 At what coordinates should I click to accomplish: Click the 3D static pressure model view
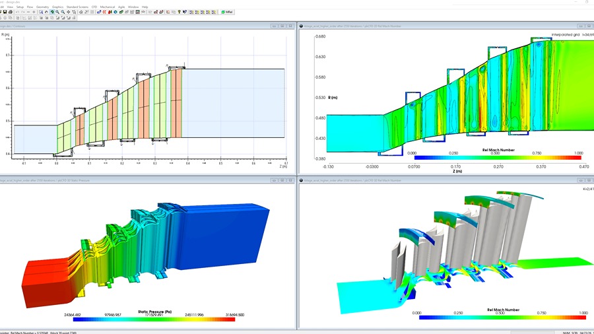tap(146, 252)
